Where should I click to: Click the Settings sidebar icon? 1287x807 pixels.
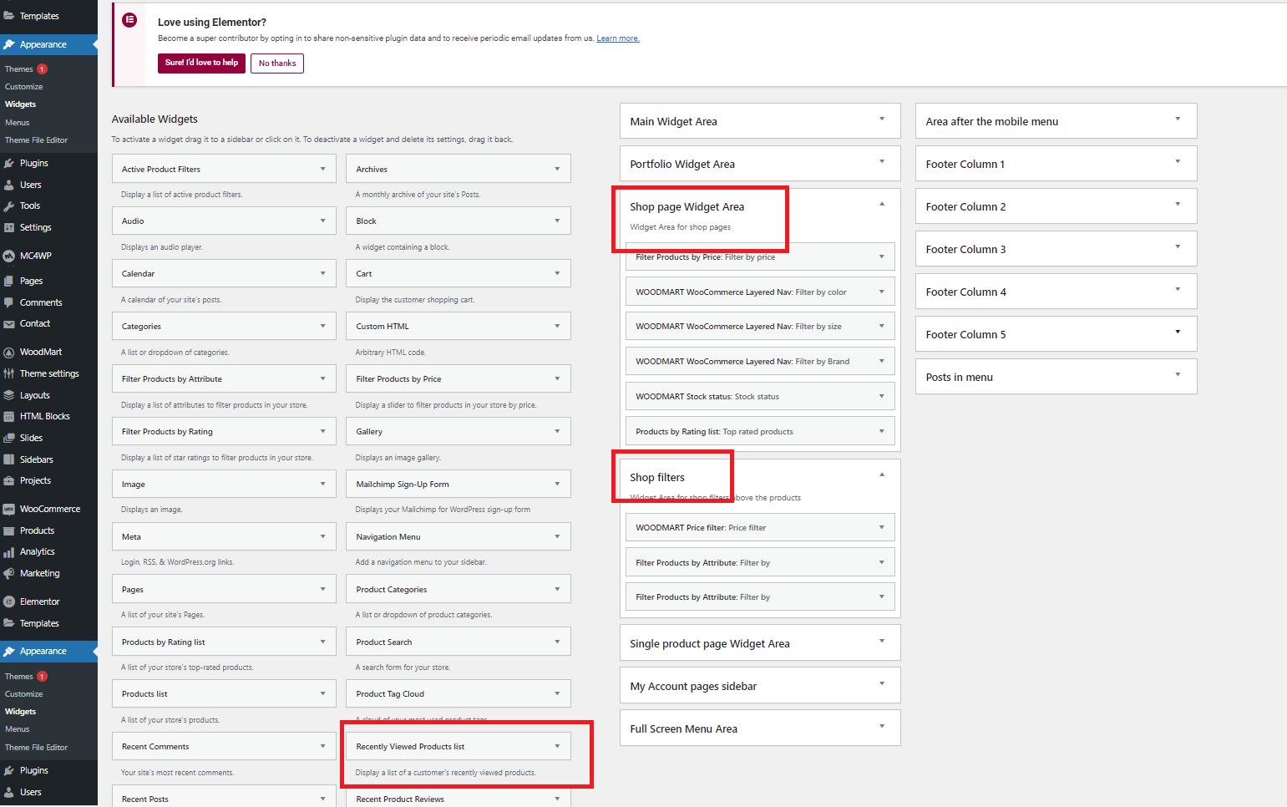(x=9, y=227)
